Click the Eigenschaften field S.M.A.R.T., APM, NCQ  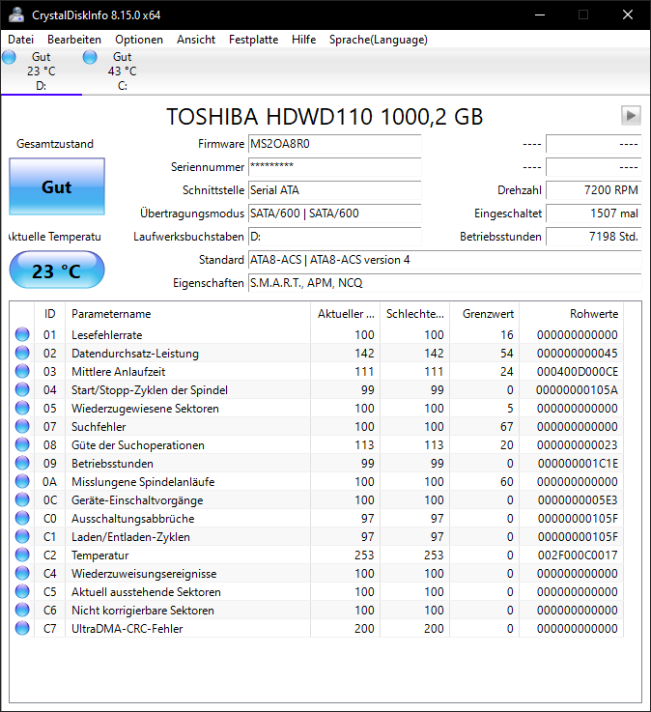point(445,283)
